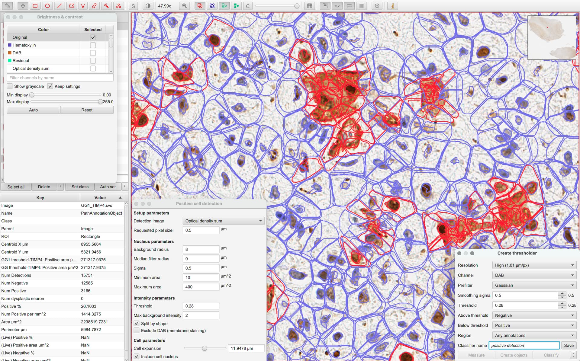Select the Move tool

tap(23, 5)
